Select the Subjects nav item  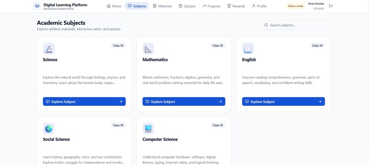pyautogui.click(x=137, y=6)
